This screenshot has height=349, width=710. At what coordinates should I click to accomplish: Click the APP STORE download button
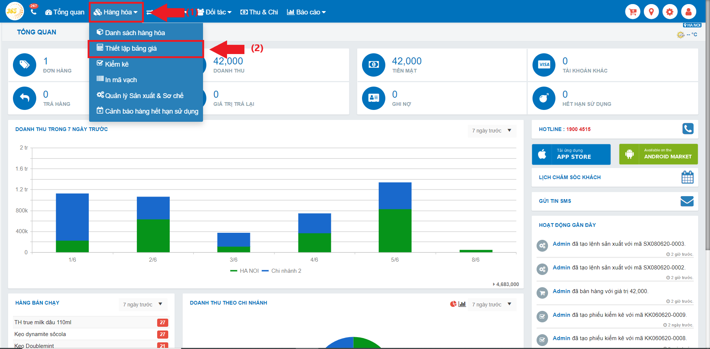point(571,154)
